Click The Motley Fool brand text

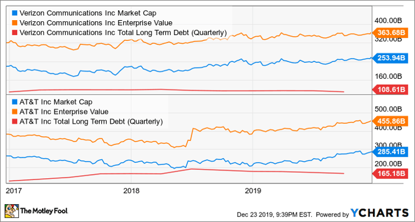point(44,211)
